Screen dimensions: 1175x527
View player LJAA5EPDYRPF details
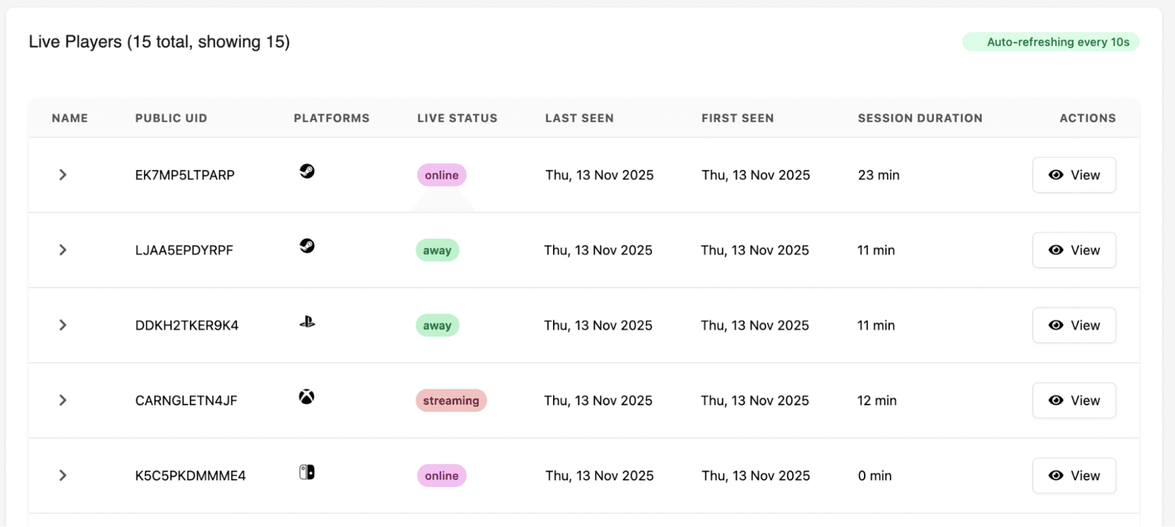[1074, 250]
